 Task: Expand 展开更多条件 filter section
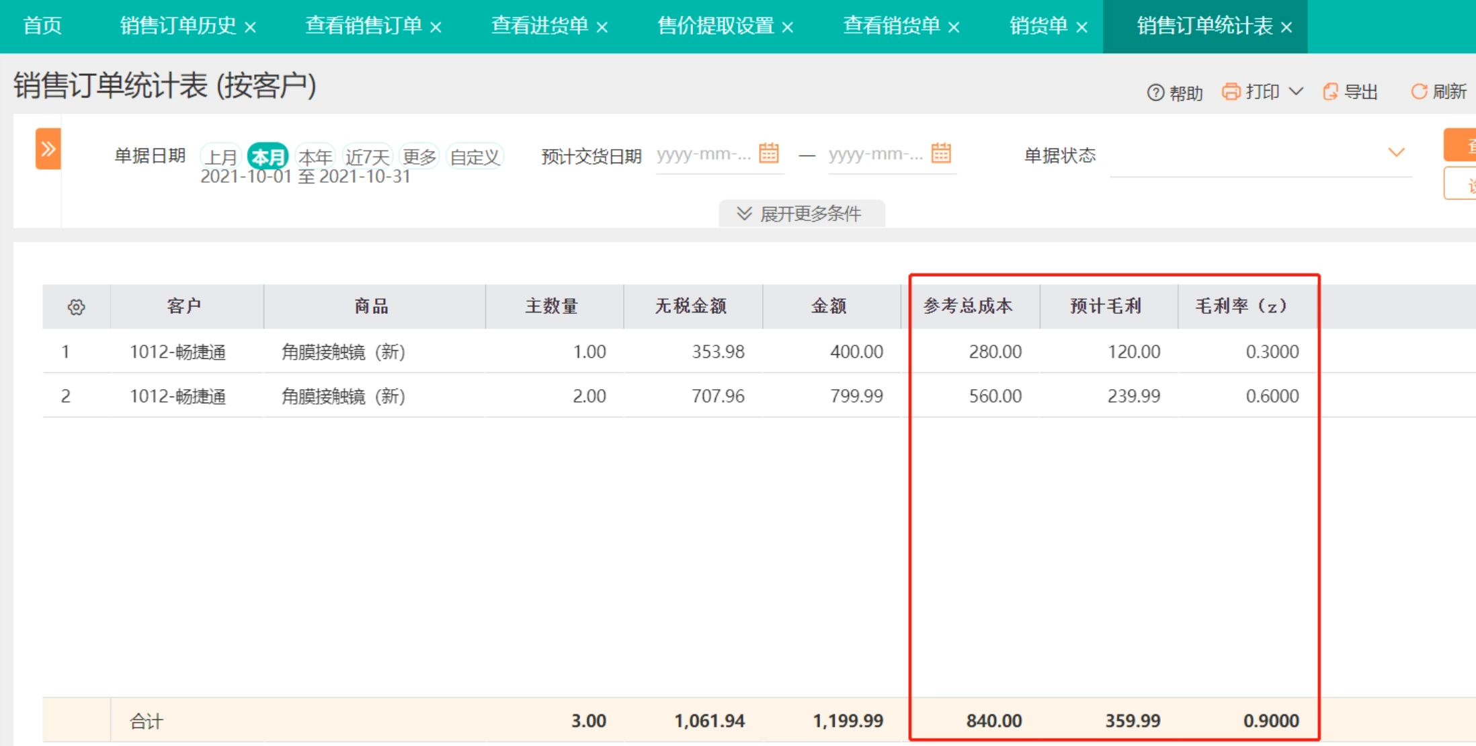pyautogui.click(x=801, y=214)
